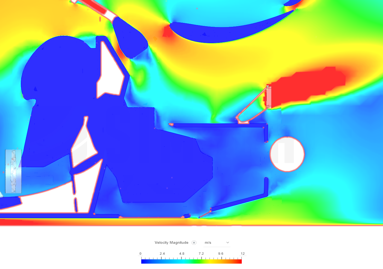The height and width of the screenshot is (269, 383).
Task: Click the Velocity Magnitude legend label
Action: click(x=171, y=243)
